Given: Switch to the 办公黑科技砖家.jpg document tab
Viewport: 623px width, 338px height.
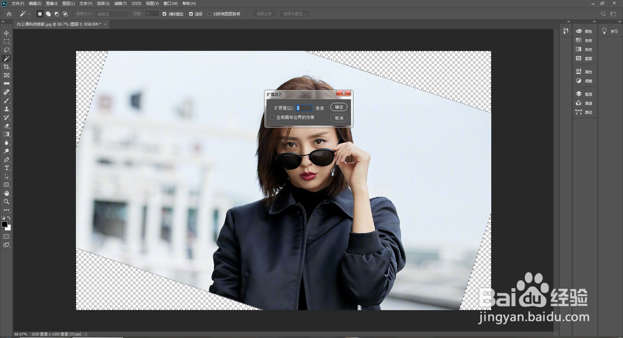Looking at the screenshot, I should 59,24.
